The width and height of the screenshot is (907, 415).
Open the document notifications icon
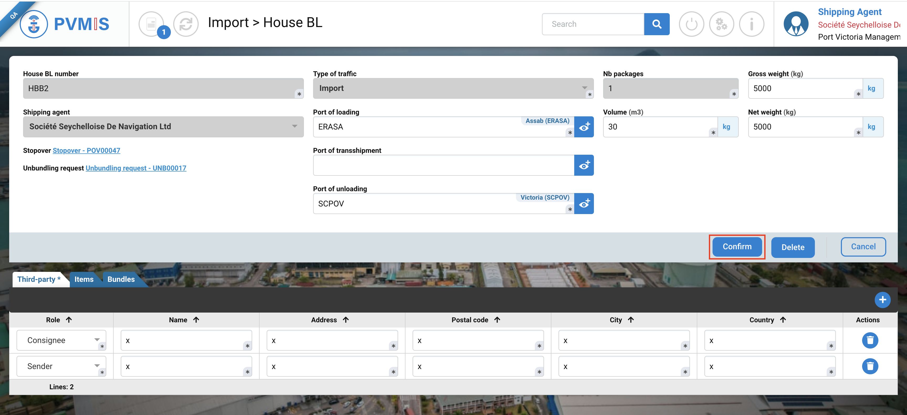152,24
